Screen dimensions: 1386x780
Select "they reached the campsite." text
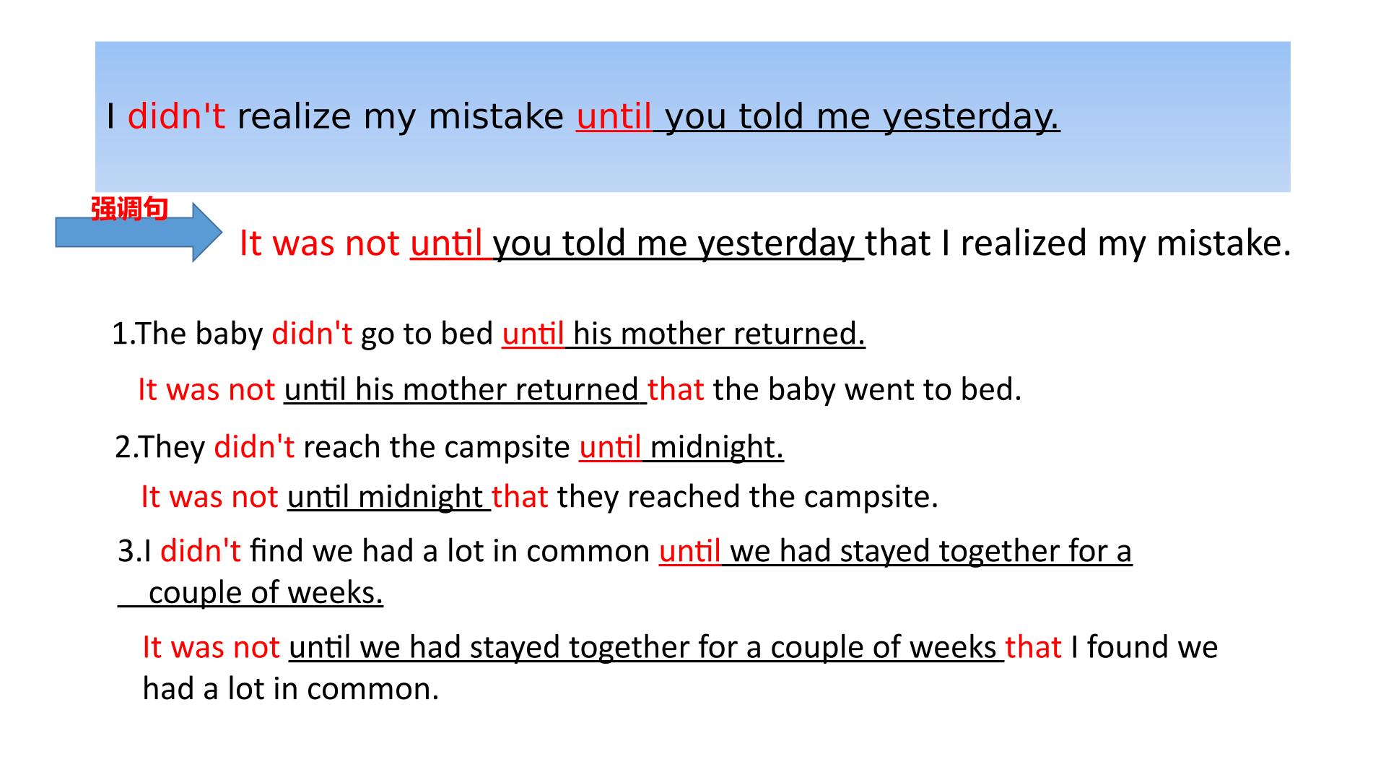(748, 498)
